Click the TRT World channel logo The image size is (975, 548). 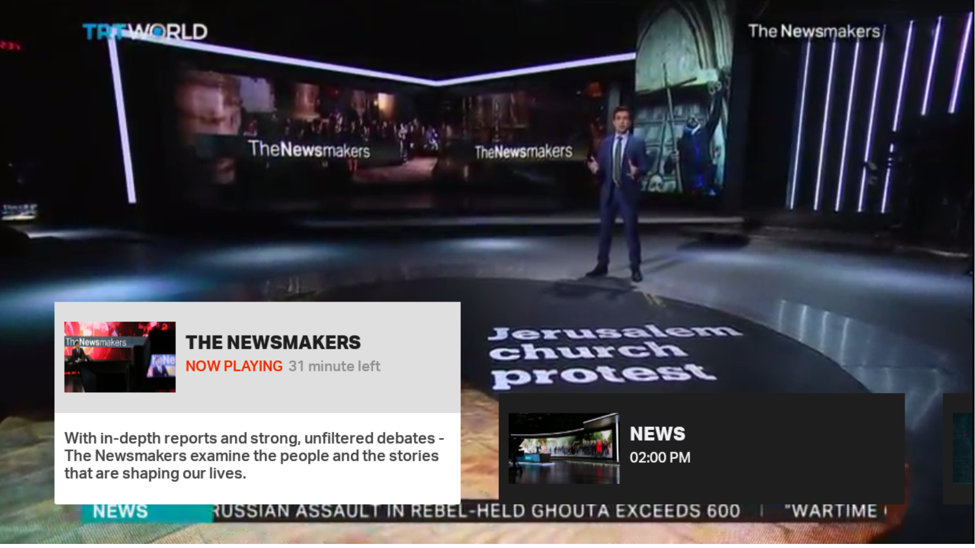[145, 30]
